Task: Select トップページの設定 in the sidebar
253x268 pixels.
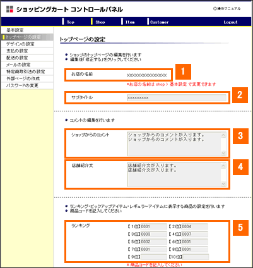Action: coord(27,37)
